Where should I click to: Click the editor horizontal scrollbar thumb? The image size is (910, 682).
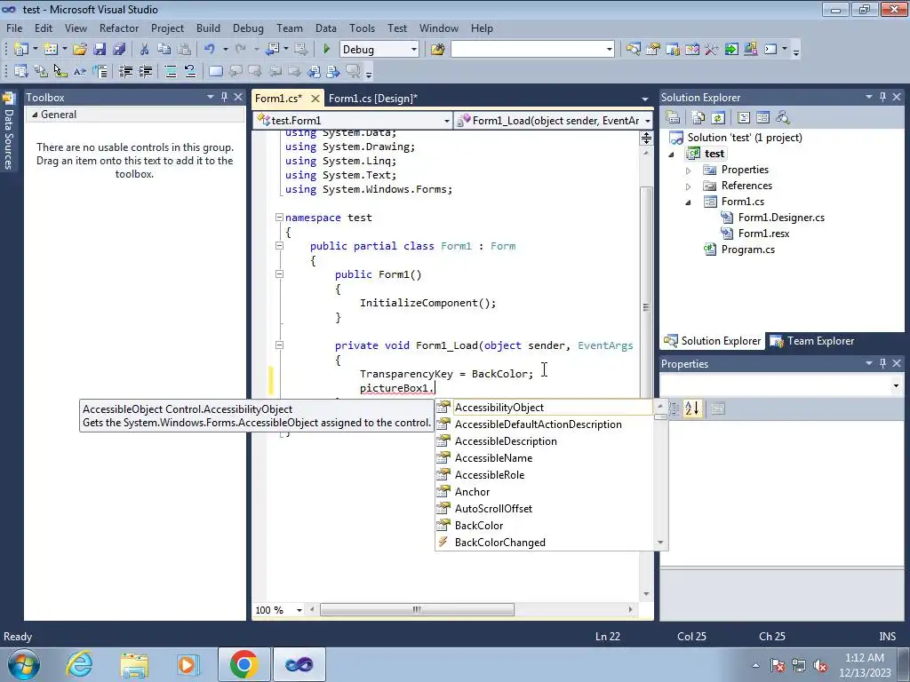pyautogui.click(x=417, y=610)
